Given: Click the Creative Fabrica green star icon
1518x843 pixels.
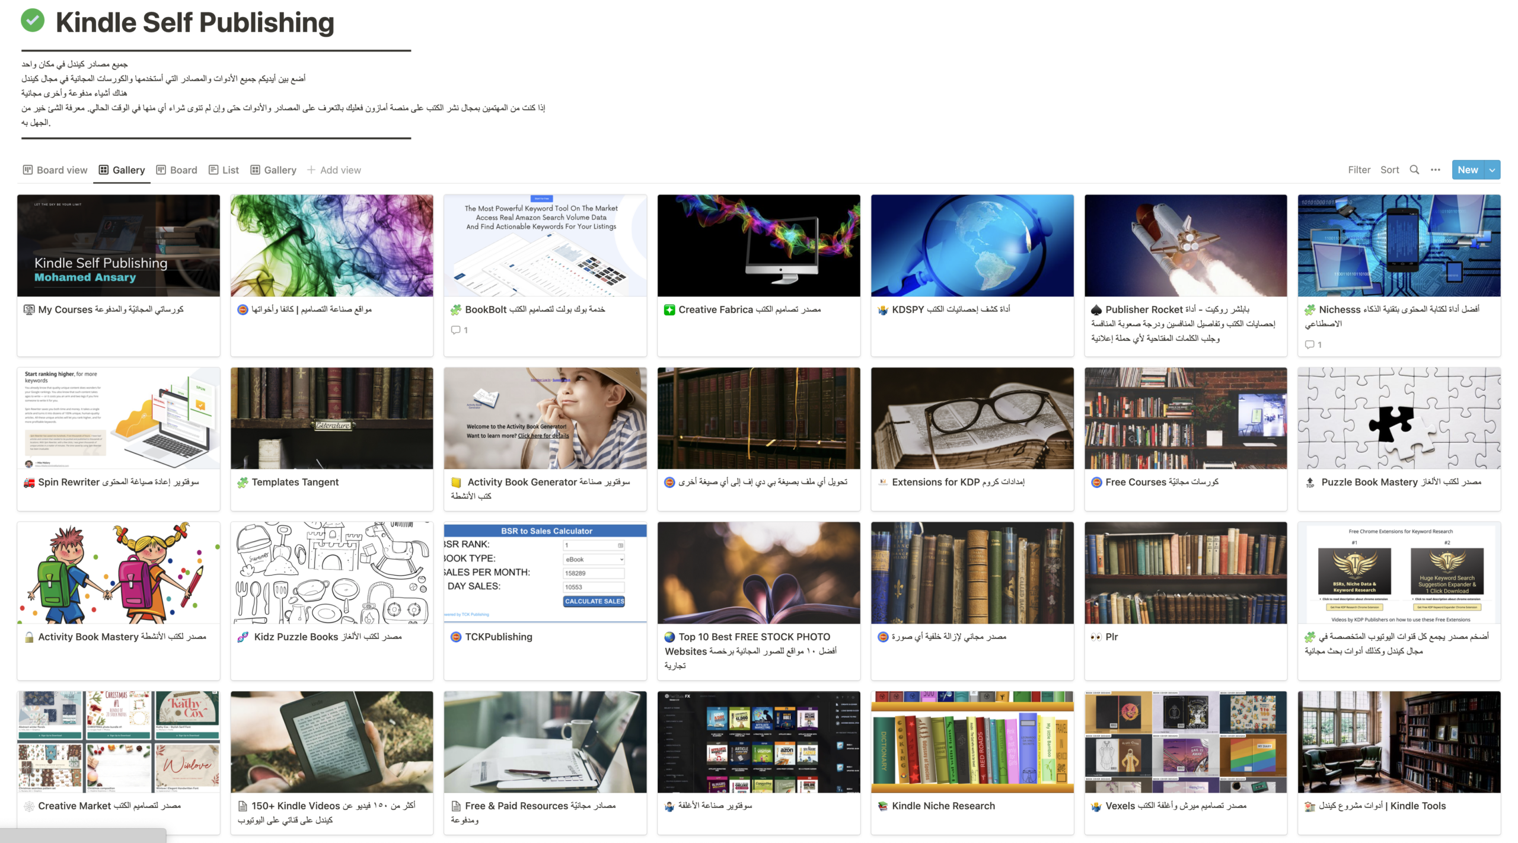Looking at the screenshot, I should click(669, 309).
